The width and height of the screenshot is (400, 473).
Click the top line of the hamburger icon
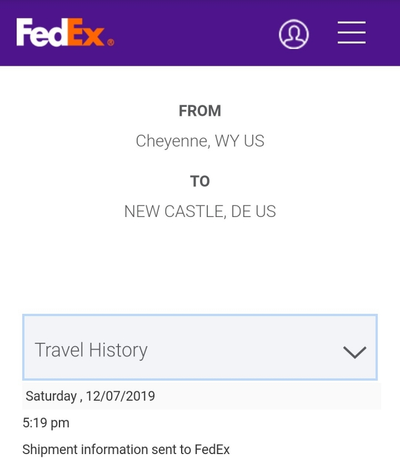[x=352, y=23]
